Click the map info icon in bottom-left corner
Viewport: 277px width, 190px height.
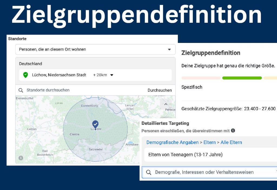21,158
